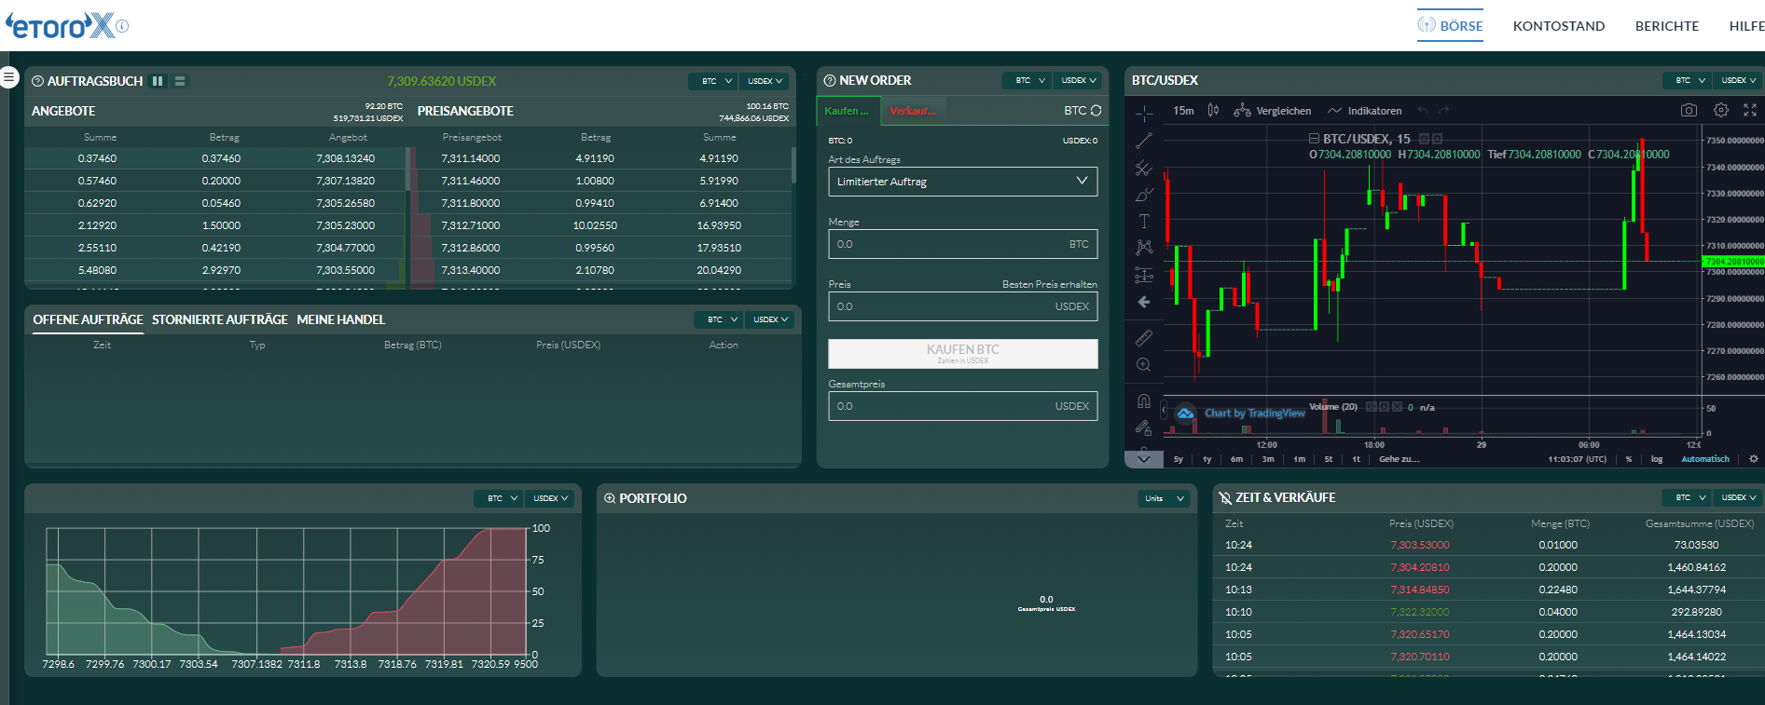Switch to the Kaufen tab
This screenshot has height=705, width=1765.
(x=847, y=111)
